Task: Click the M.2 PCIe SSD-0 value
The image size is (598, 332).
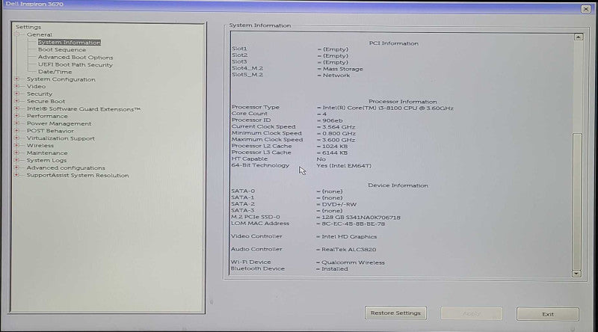Action: point(361,217)
